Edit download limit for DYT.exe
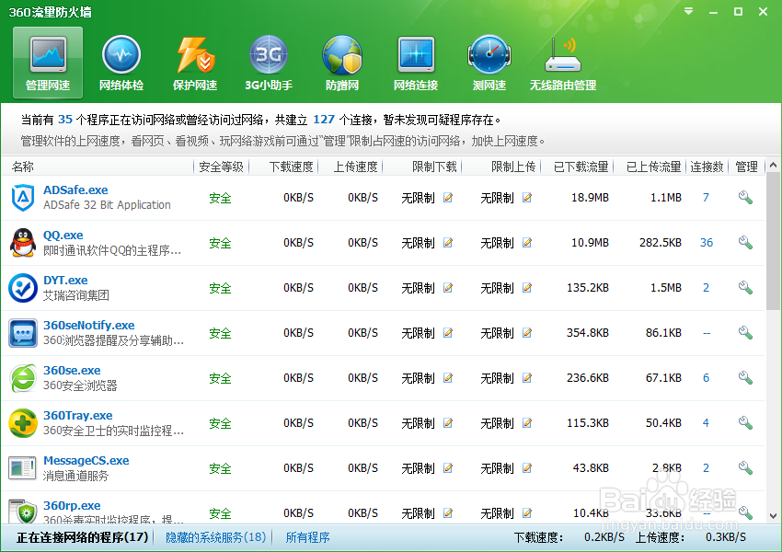The image size is (782, 552). tap(448, 288)
